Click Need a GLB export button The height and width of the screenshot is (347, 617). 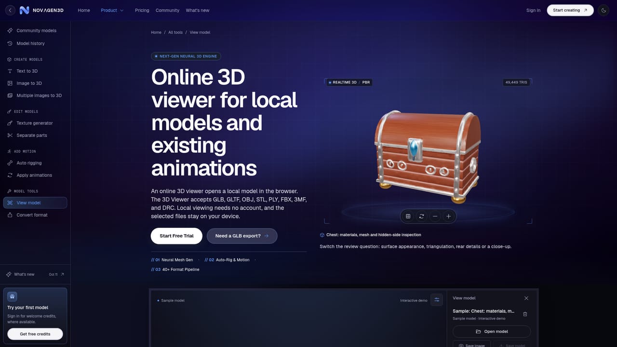point(242,236)
